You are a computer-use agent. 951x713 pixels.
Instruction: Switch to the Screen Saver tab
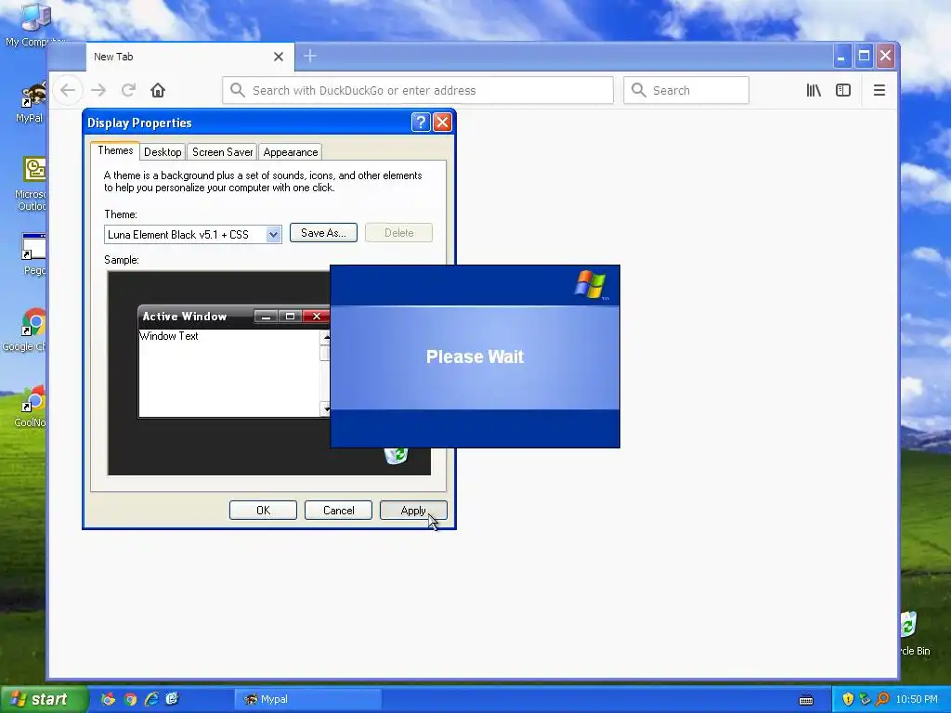point(223,152)
